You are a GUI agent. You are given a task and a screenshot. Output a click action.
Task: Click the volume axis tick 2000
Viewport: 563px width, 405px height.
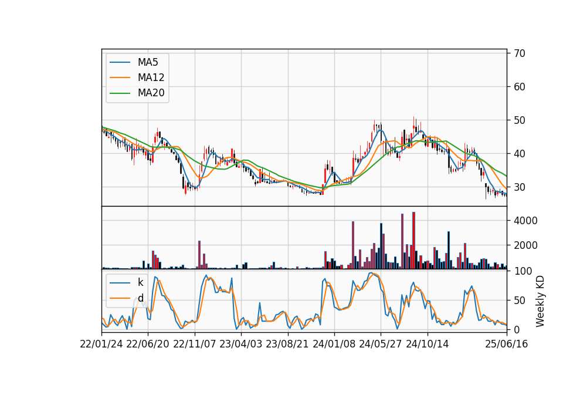pyautogui.click(x=525, y=246)
